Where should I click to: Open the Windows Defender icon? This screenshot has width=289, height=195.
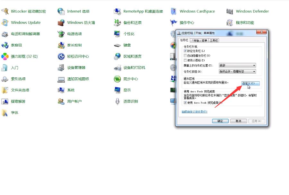click(x=230, y=12)
